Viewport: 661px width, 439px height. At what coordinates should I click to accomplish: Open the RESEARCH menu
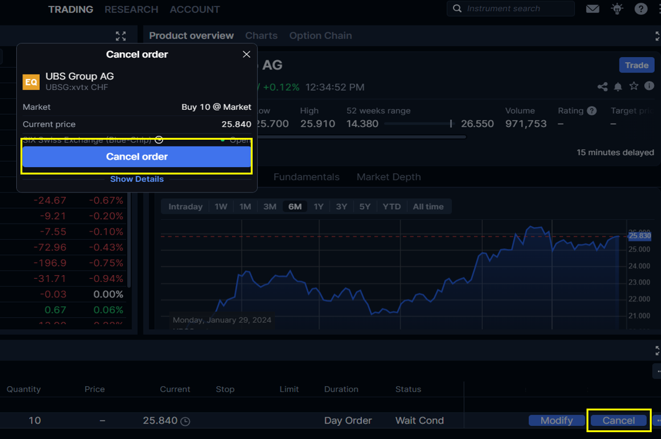132,9
